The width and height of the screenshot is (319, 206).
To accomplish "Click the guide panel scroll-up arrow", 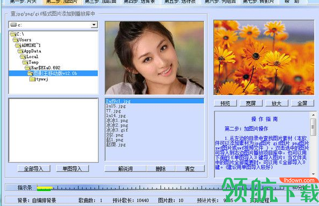I will [313, 115].
